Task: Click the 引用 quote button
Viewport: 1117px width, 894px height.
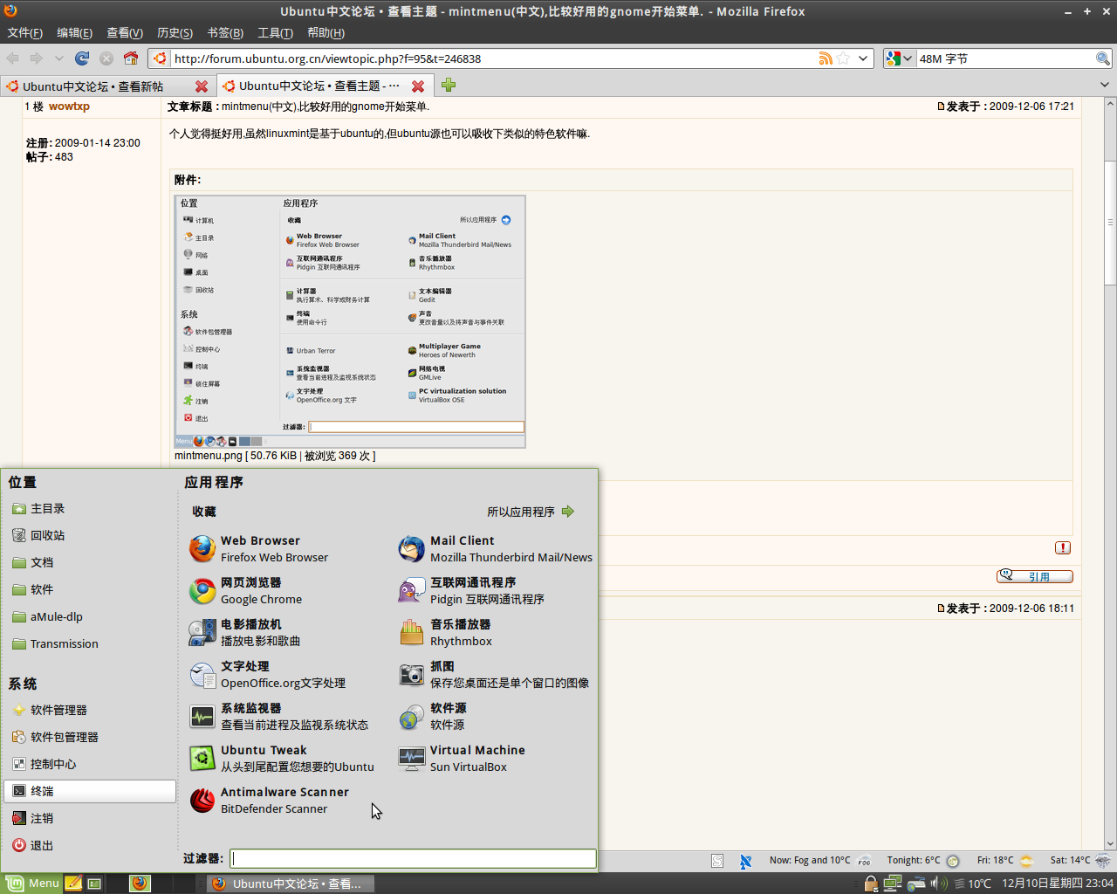Action: 1035,576
